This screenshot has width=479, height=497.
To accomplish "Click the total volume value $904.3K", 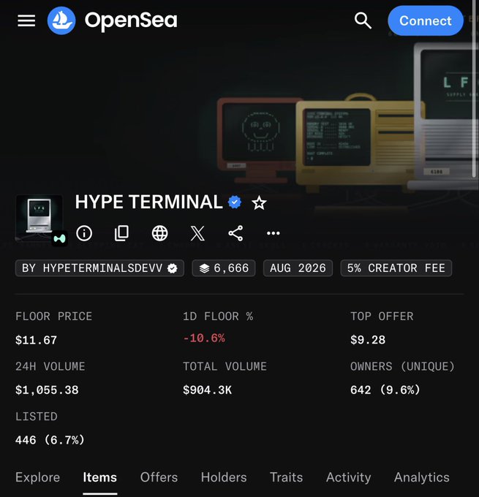I will click(208, 390).
